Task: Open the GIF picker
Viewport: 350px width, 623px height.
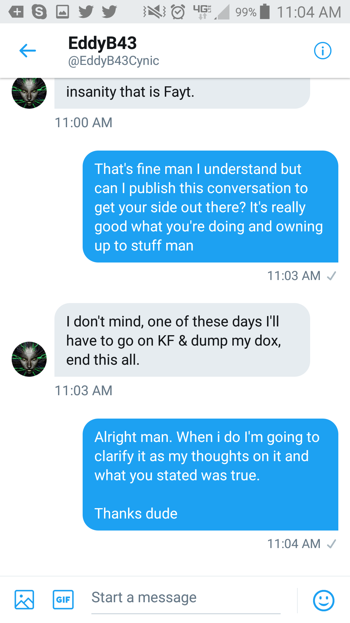Action: [x=63, y=599]
